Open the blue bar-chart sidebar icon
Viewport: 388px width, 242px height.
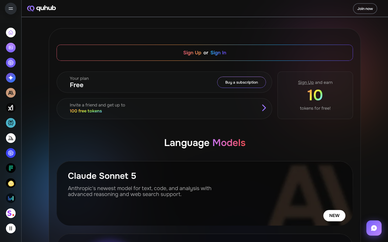click(11, 198)
